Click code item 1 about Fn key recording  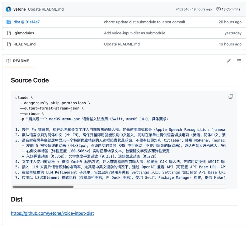[x=120, y=130]
